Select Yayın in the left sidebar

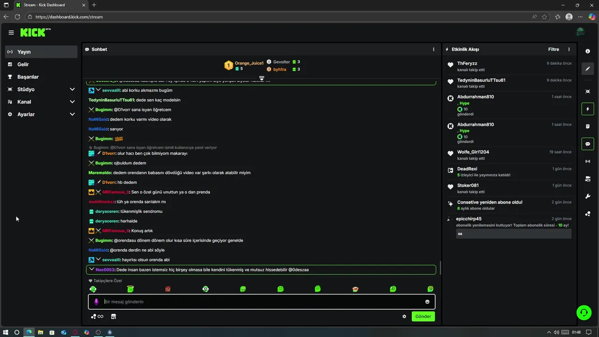(42, 51)
